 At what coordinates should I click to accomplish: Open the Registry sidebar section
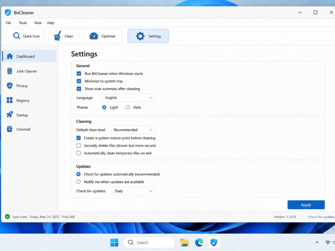29,100
